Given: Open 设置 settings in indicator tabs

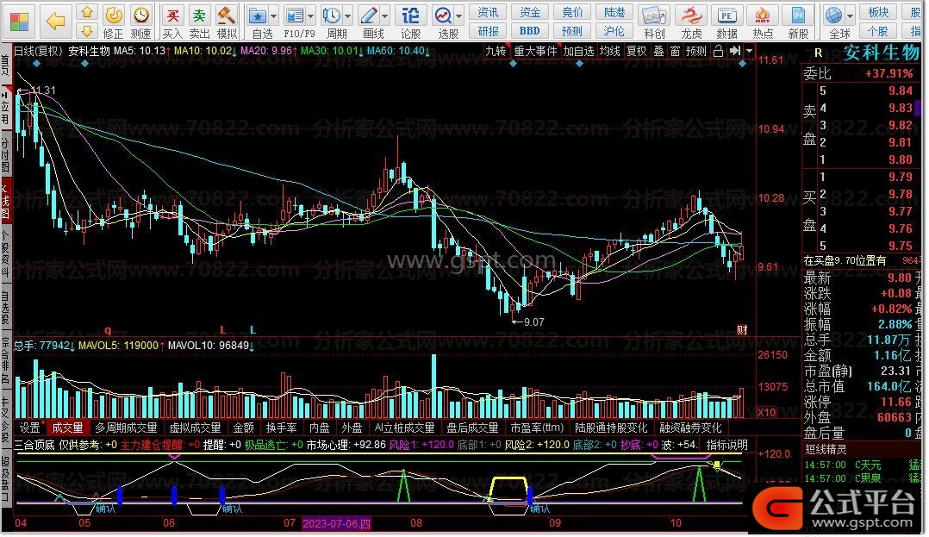Looking at the screenshot, I should point(29,428).
